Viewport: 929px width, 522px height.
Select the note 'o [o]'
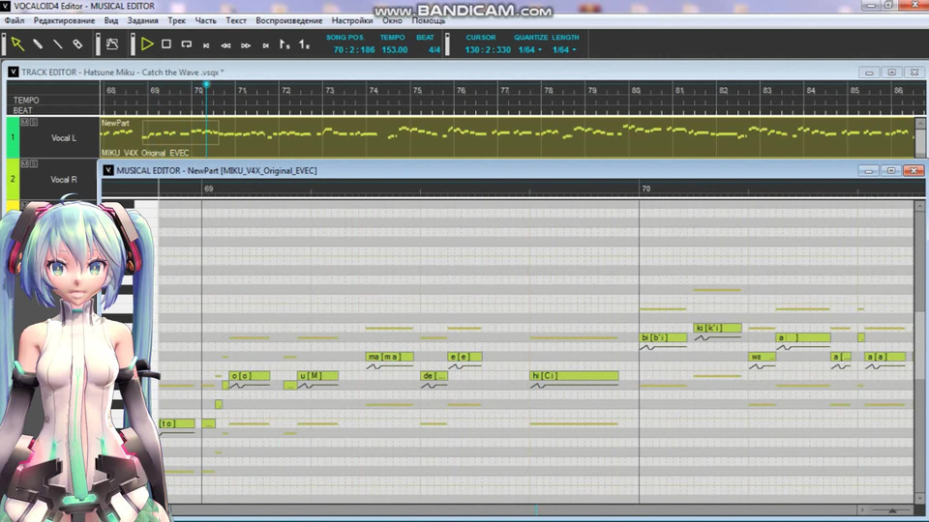(250, 376)
